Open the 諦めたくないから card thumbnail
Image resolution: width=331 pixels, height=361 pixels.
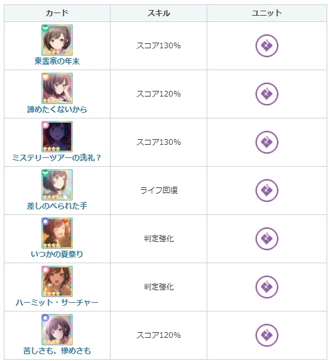pyautogui.click(x=57, y=88)
